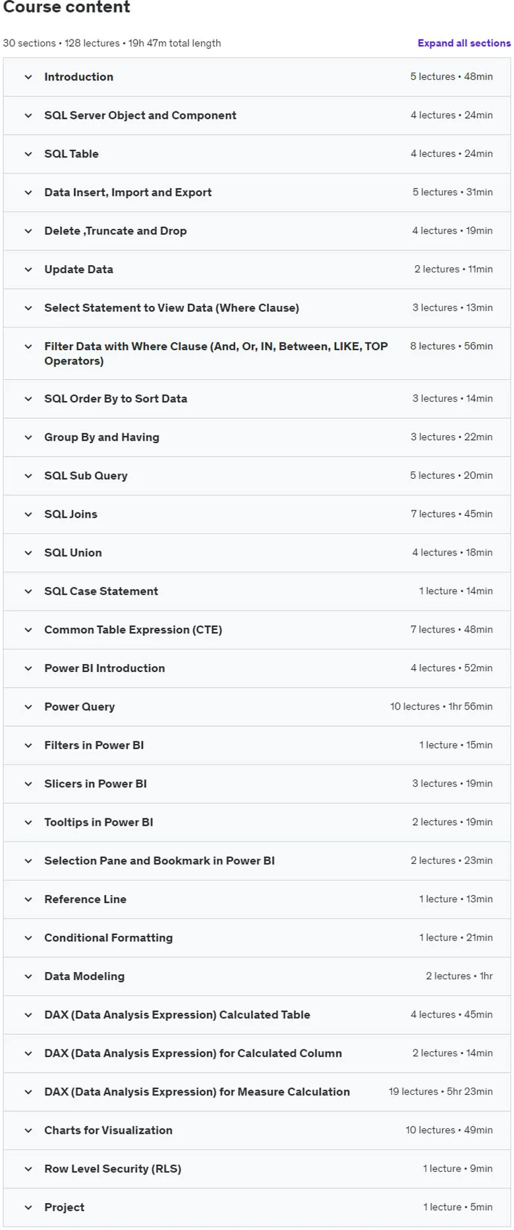The height and width of the screenshot is (1230, 514).
Task: Expand the SQL Table section chevron
Action: point(28,154)
